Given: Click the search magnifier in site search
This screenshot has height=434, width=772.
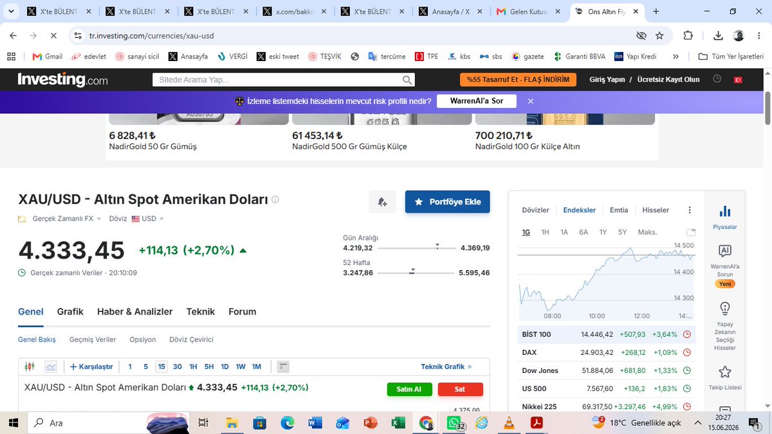Looking at the screenshot, I should coord(407,80).
